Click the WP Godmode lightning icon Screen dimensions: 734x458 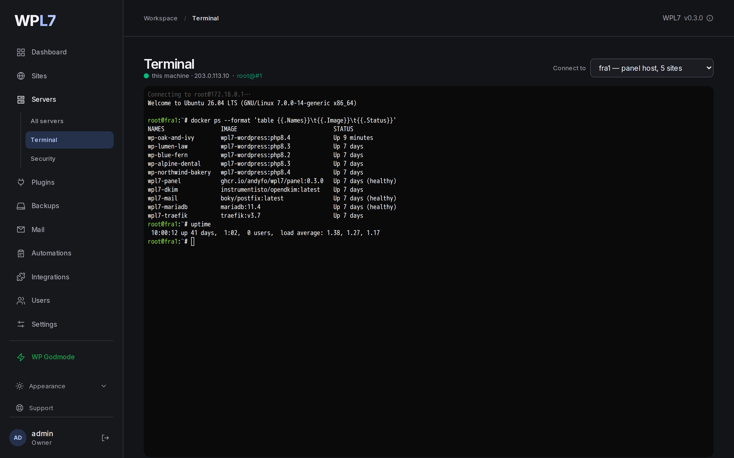[21, 357]
